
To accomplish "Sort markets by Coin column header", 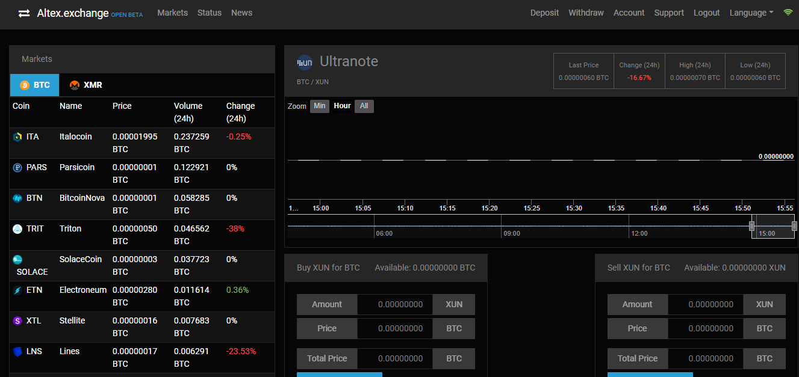I will pyautogui.click(x=21, y=106).
